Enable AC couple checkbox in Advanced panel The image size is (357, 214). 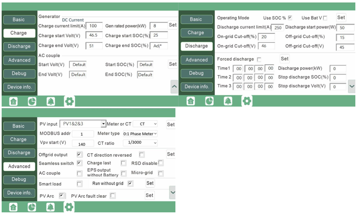(79, 174)
